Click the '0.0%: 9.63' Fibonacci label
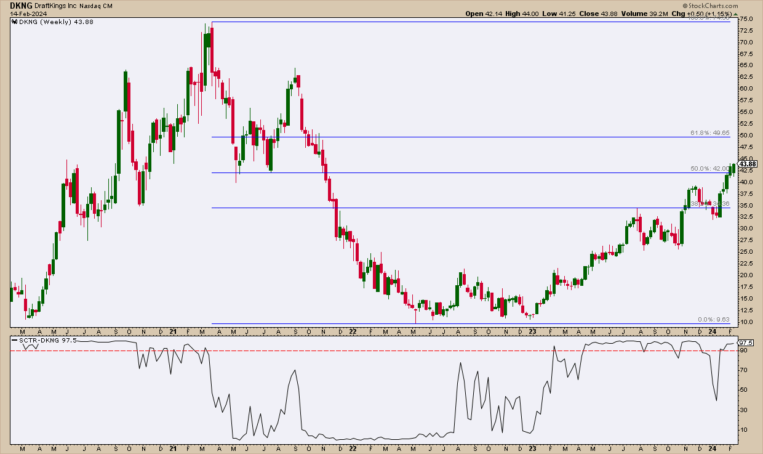Viewport: 763px width, 454px height. click(713, 319)
